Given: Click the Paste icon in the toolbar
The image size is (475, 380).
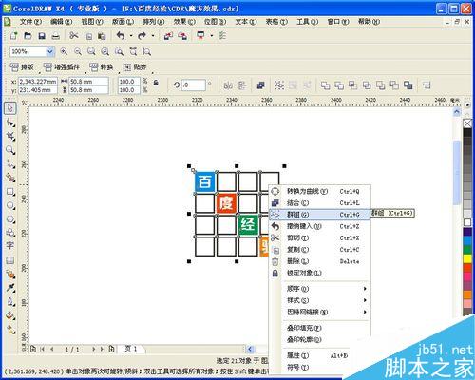Looking at the screenshot, I should pos(102,36).
